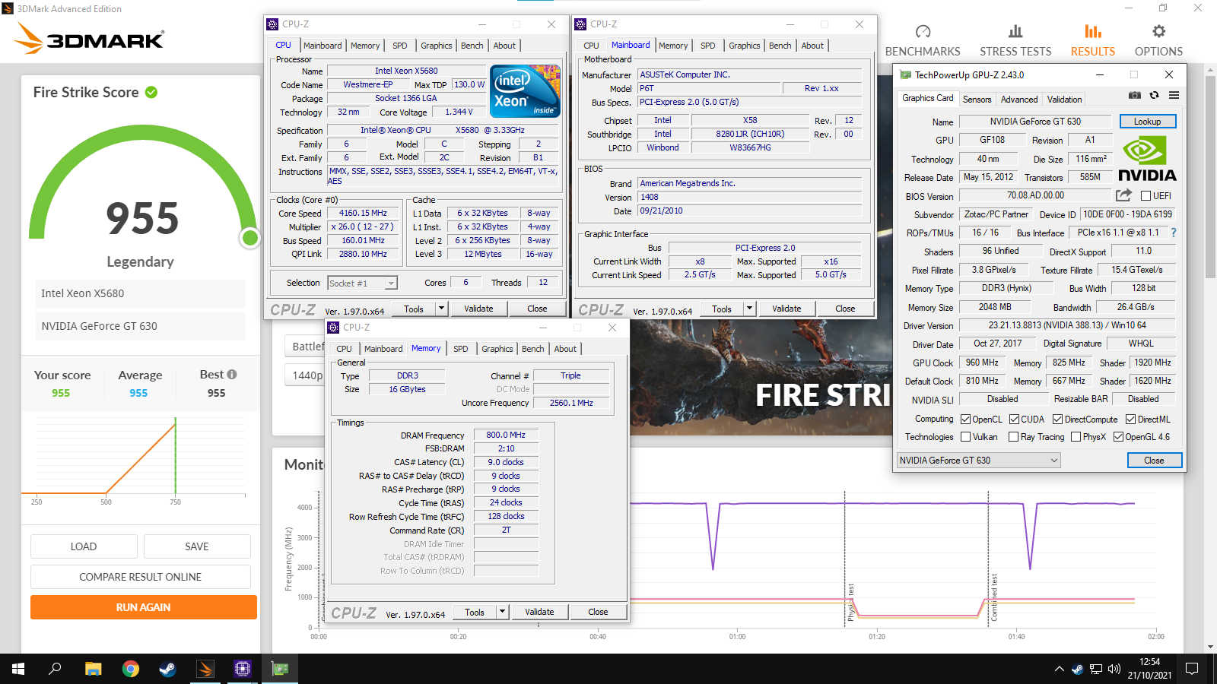Click the NVIDIA logo in GPU-Z
This screenshot has height=684, width=1217.
tap(1147, 158)
